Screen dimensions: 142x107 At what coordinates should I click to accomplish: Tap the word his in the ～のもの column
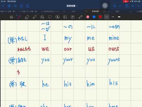click(x=114, y=82)
